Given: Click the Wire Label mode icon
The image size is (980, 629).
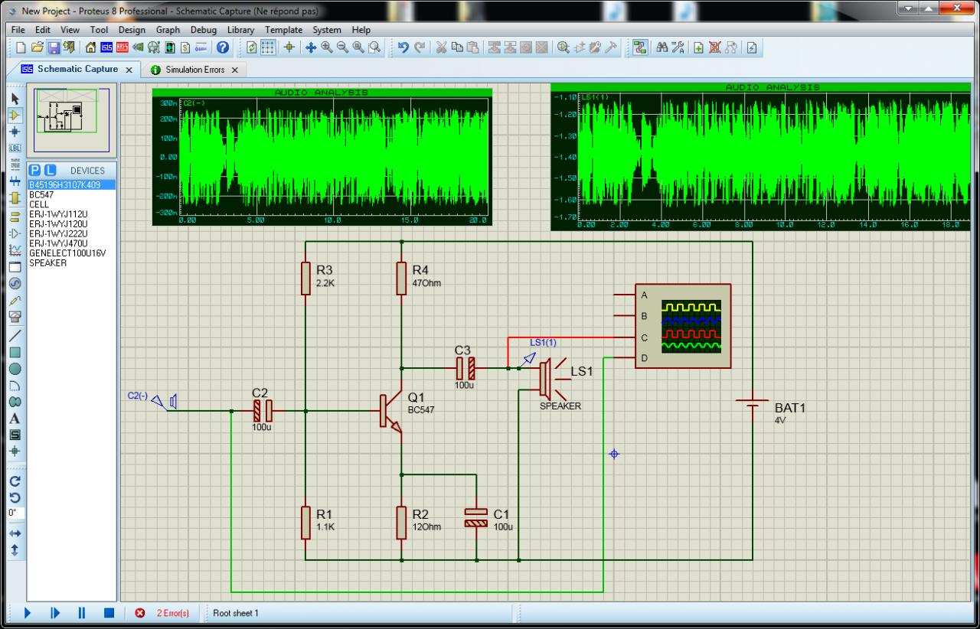Looking at the screenshot, I should (x=14, y=148).
